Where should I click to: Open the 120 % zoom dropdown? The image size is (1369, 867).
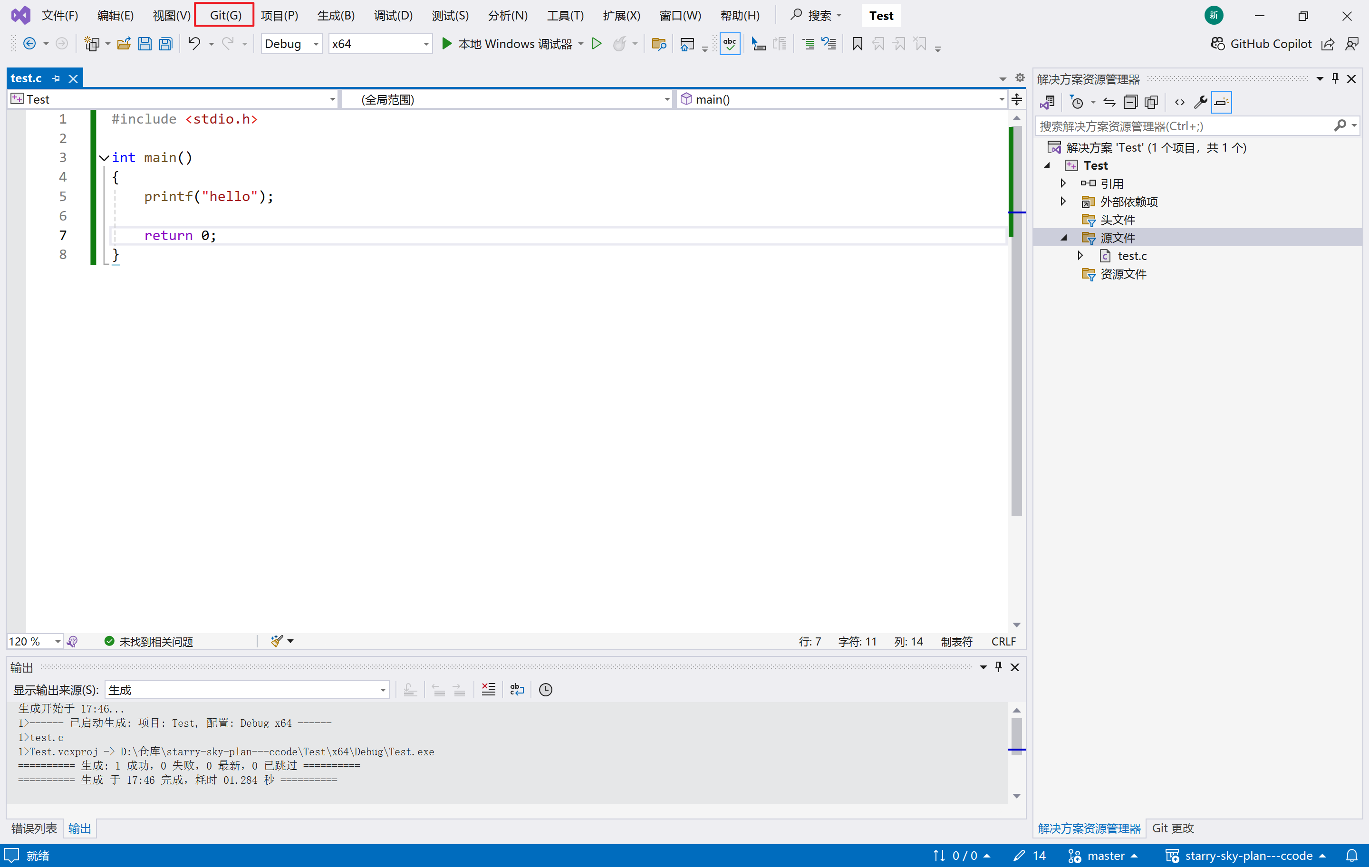pos(35,641)
